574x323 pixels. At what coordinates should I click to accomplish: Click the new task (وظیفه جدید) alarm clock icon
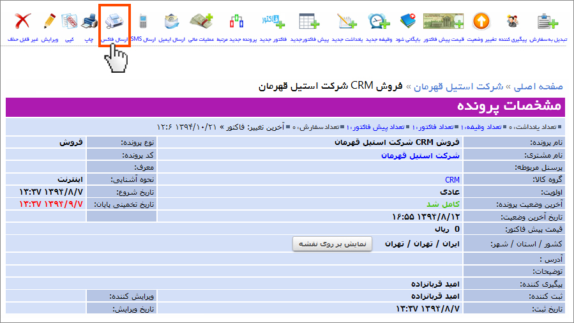(x=379, y=21)
